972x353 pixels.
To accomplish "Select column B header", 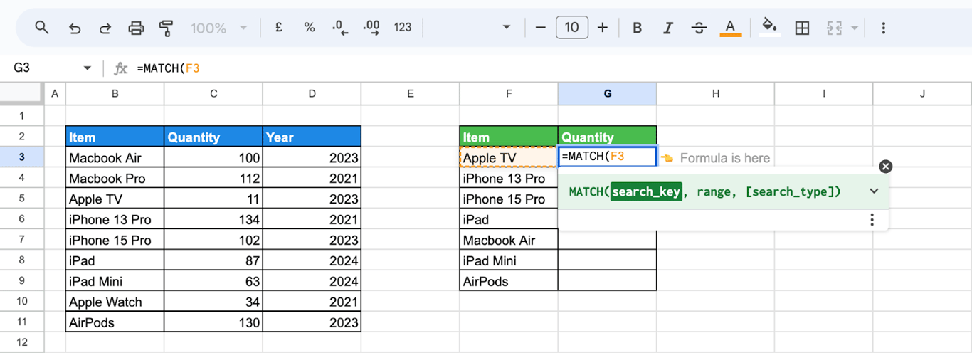I will 115,93.
